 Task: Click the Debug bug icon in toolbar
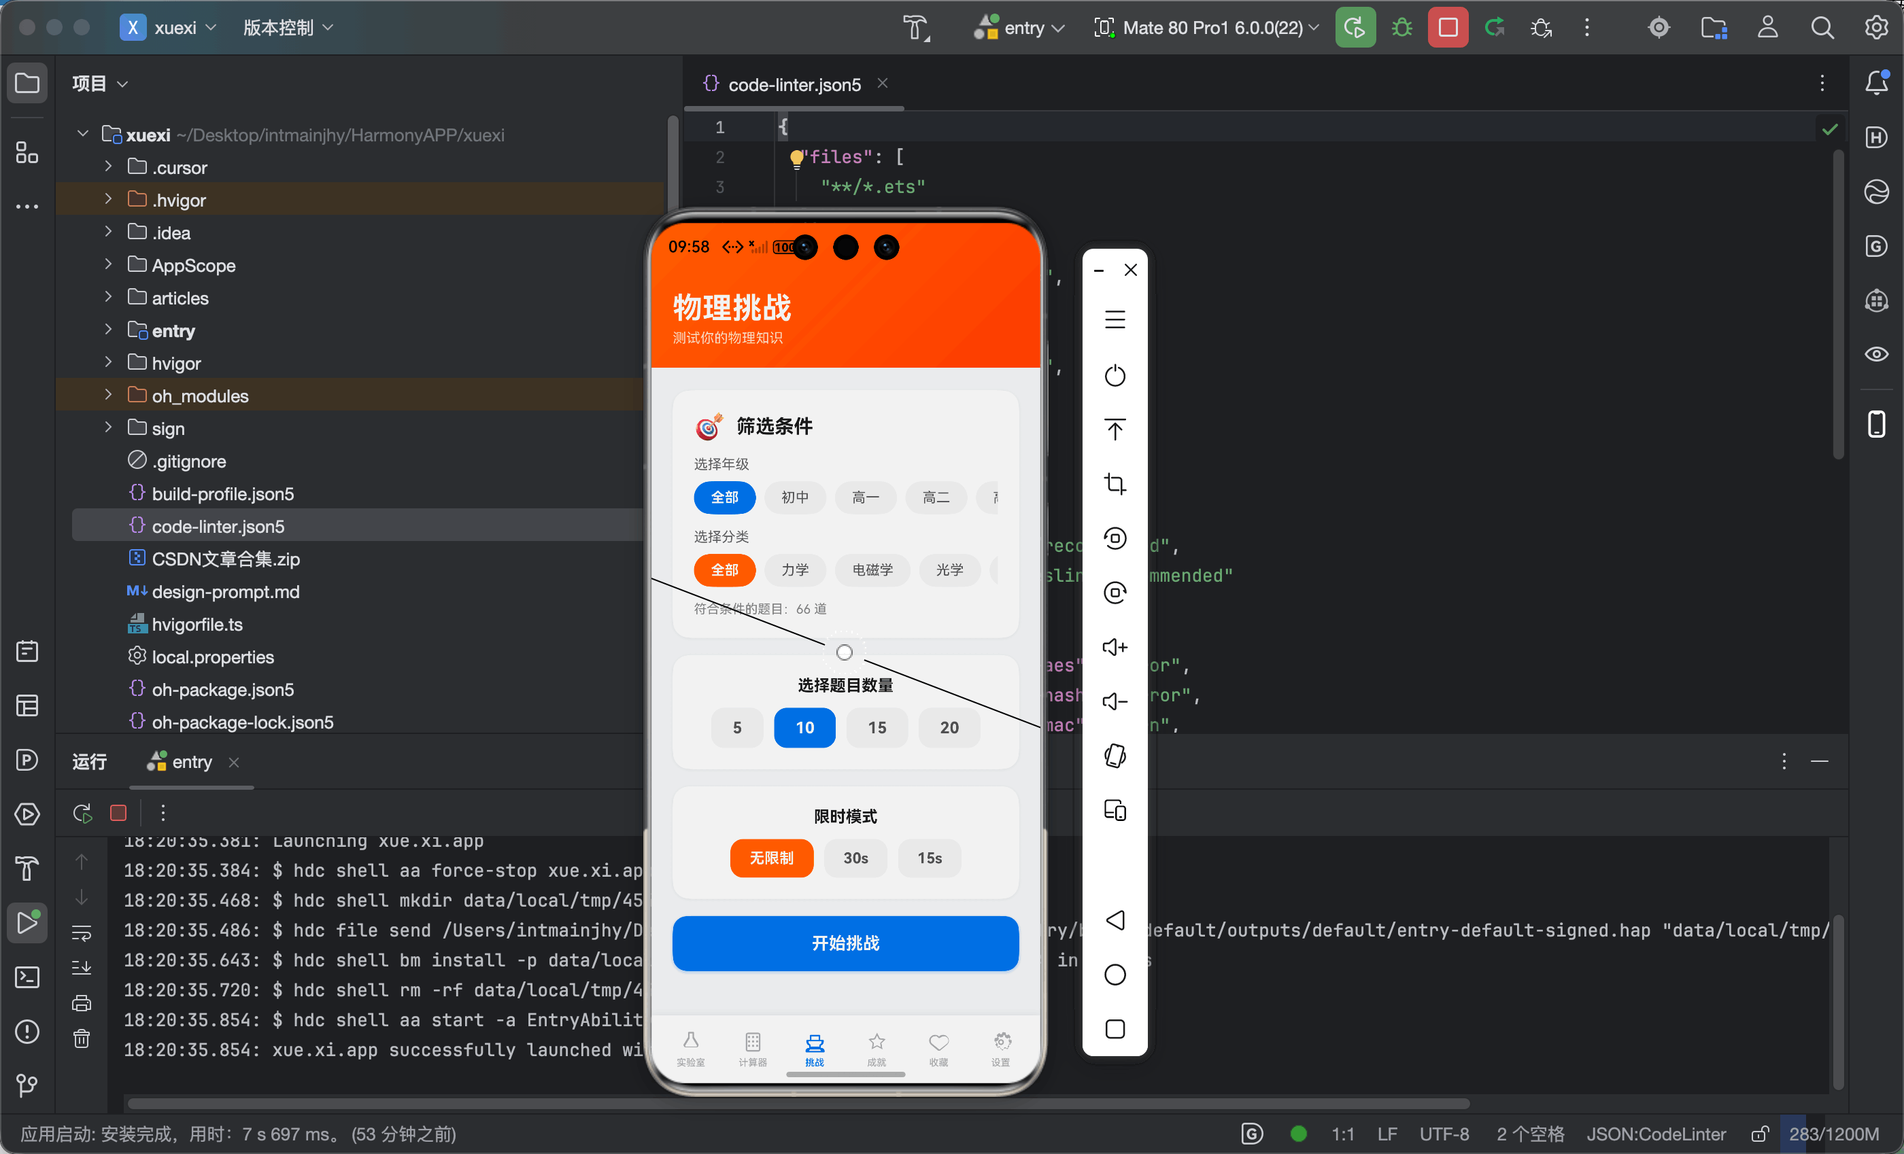(1401, 28)
